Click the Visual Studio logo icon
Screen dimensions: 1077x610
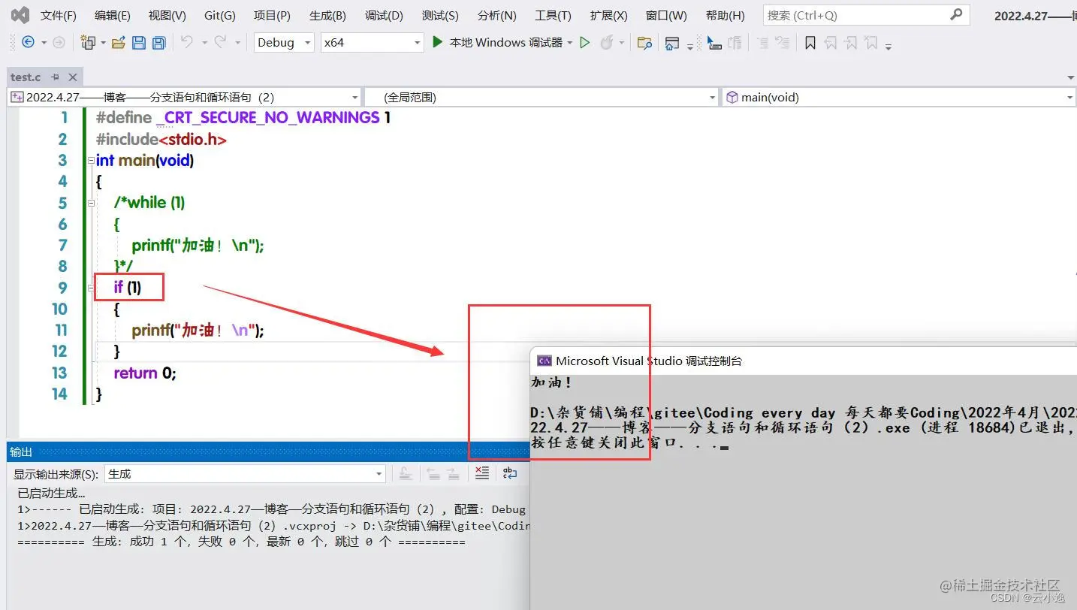[x=20, y=14]
